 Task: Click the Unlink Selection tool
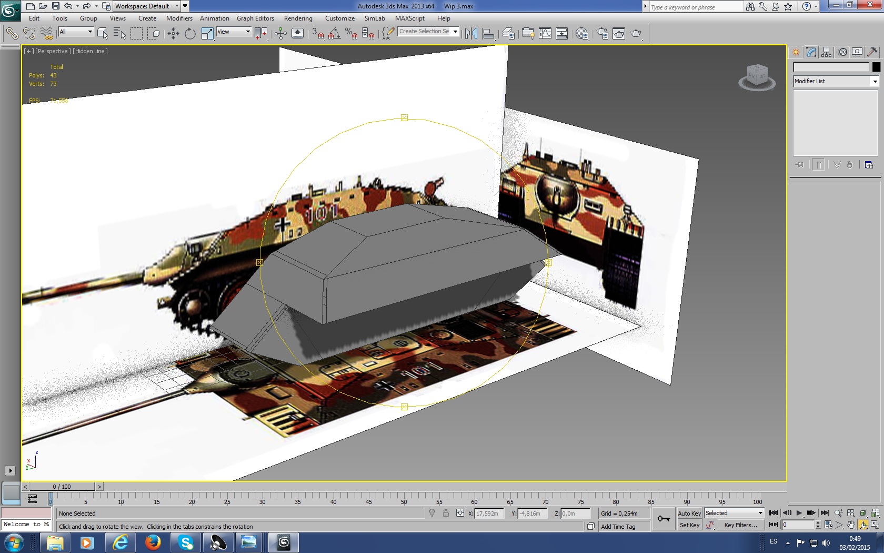coord(29,34)
